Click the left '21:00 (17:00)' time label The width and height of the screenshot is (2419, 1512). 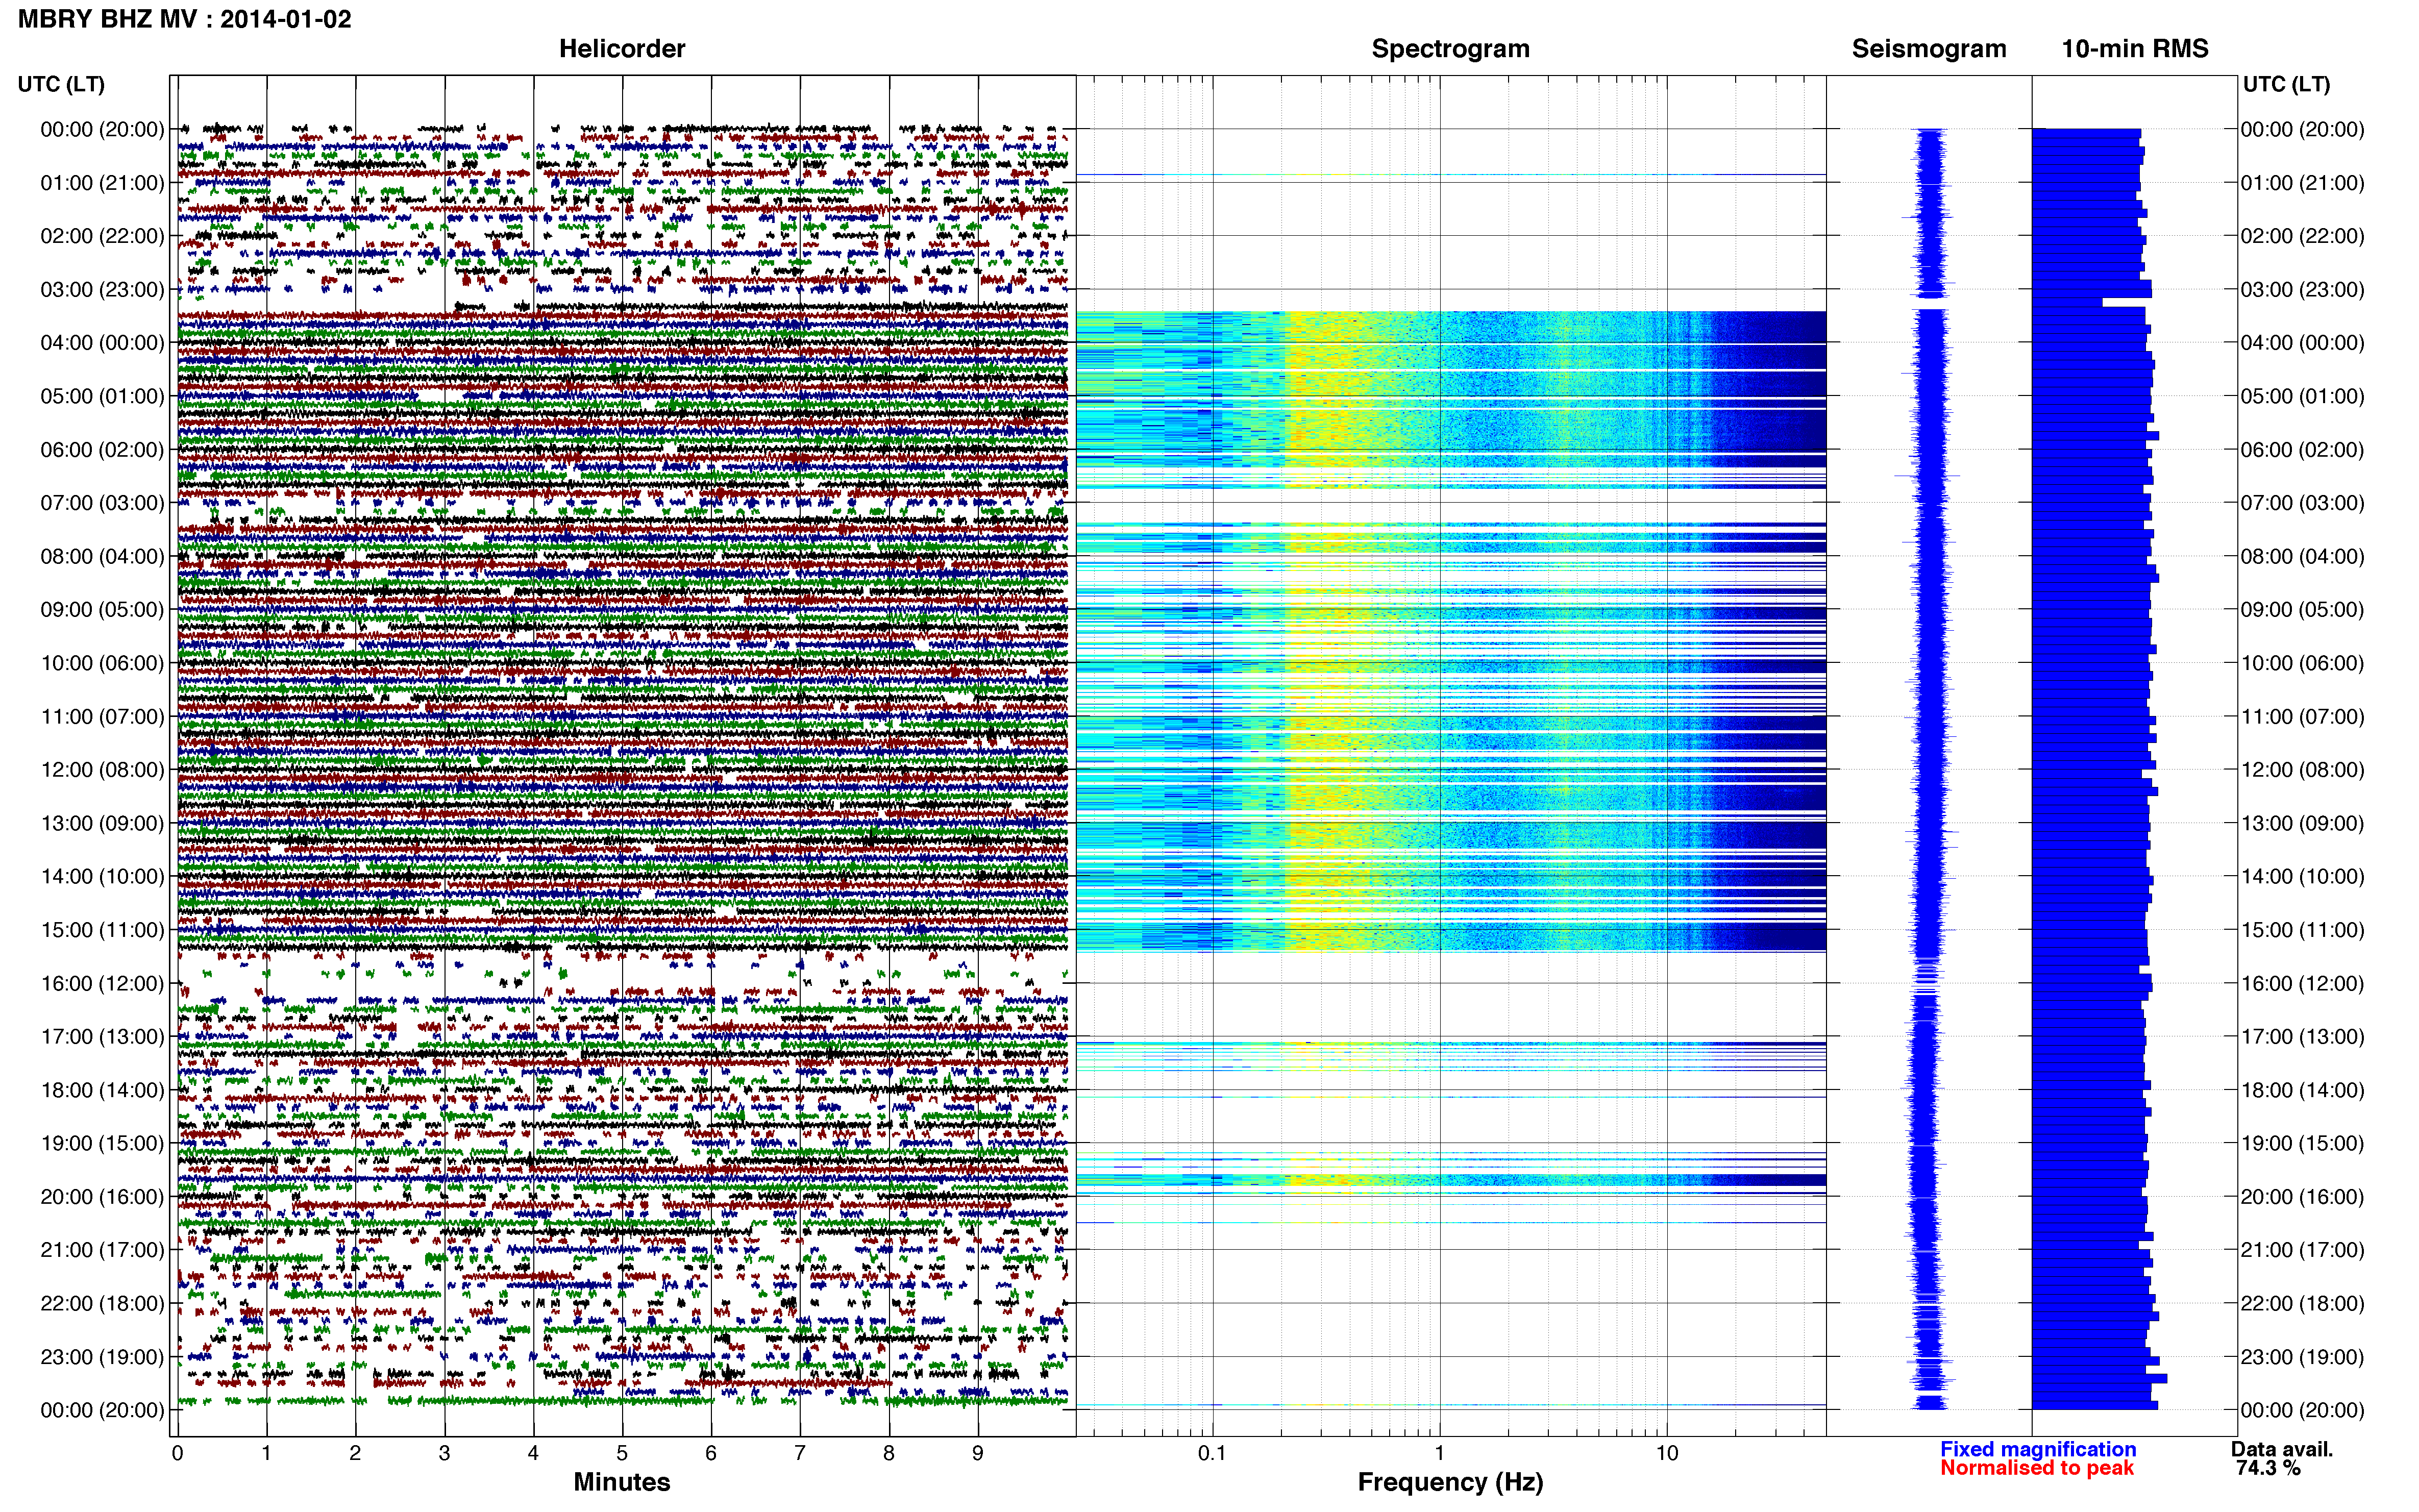click(x=102, y=1250)
